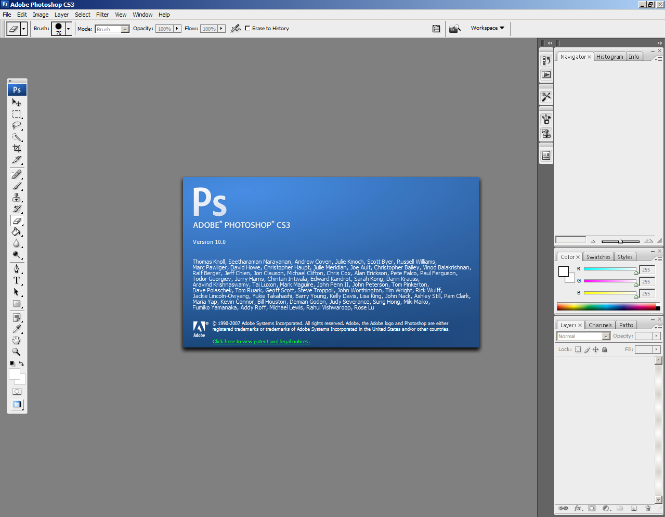Select the Dodge tool
This screenshot has width=665, height=517.
[x=17, y=255]
